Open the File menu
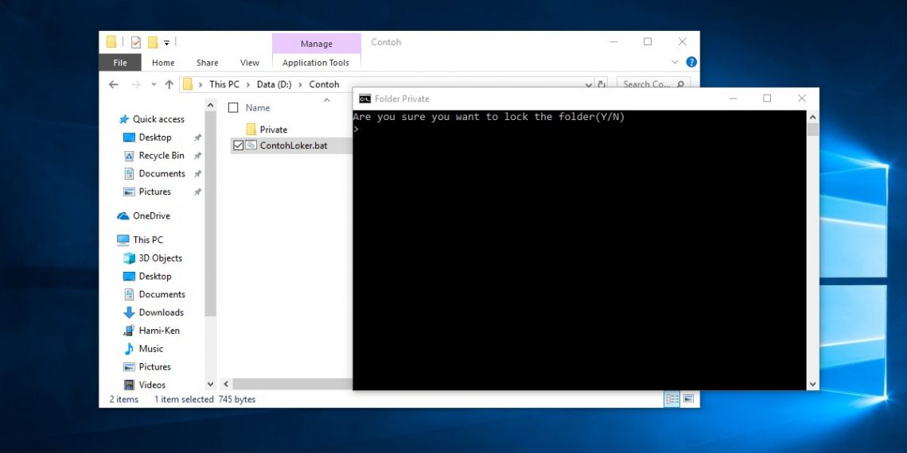 (119, 63)
